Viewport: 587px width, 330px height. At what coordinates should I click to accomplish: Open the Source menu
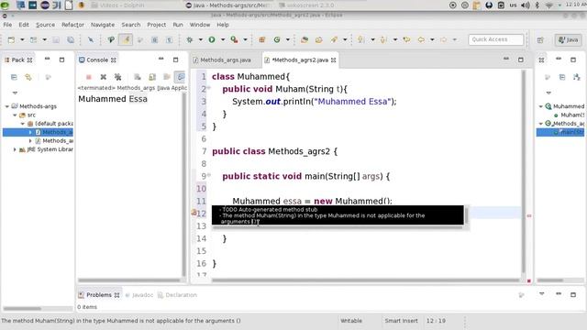[x=45, y=25]
